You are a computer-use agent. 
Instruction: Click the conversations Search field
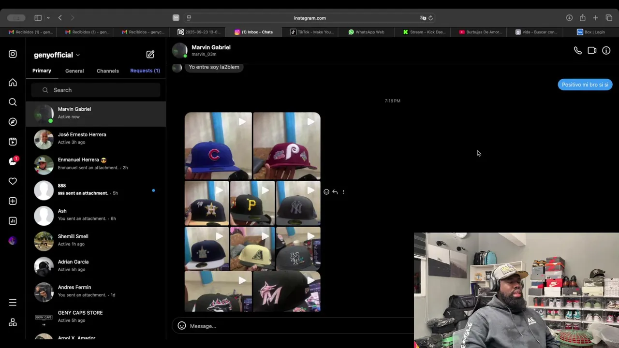96,90
